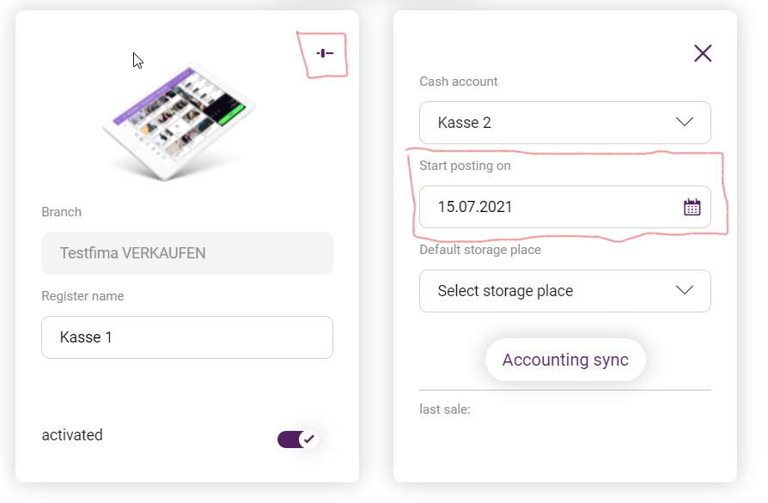The height and width of the screenshot is (503, 768).
Task: Click the chevron in storage place selector
Action: point(685,290)
